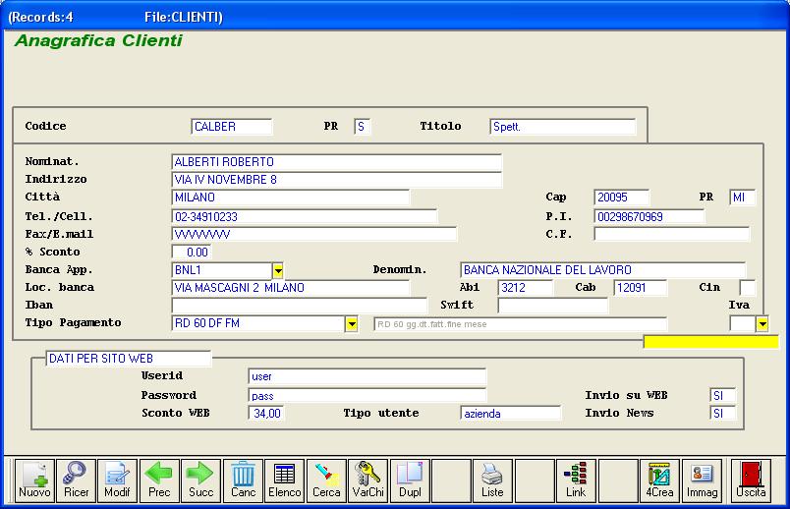Click the empty C.F. field
The image size is (790, 509).
[672, 235]
